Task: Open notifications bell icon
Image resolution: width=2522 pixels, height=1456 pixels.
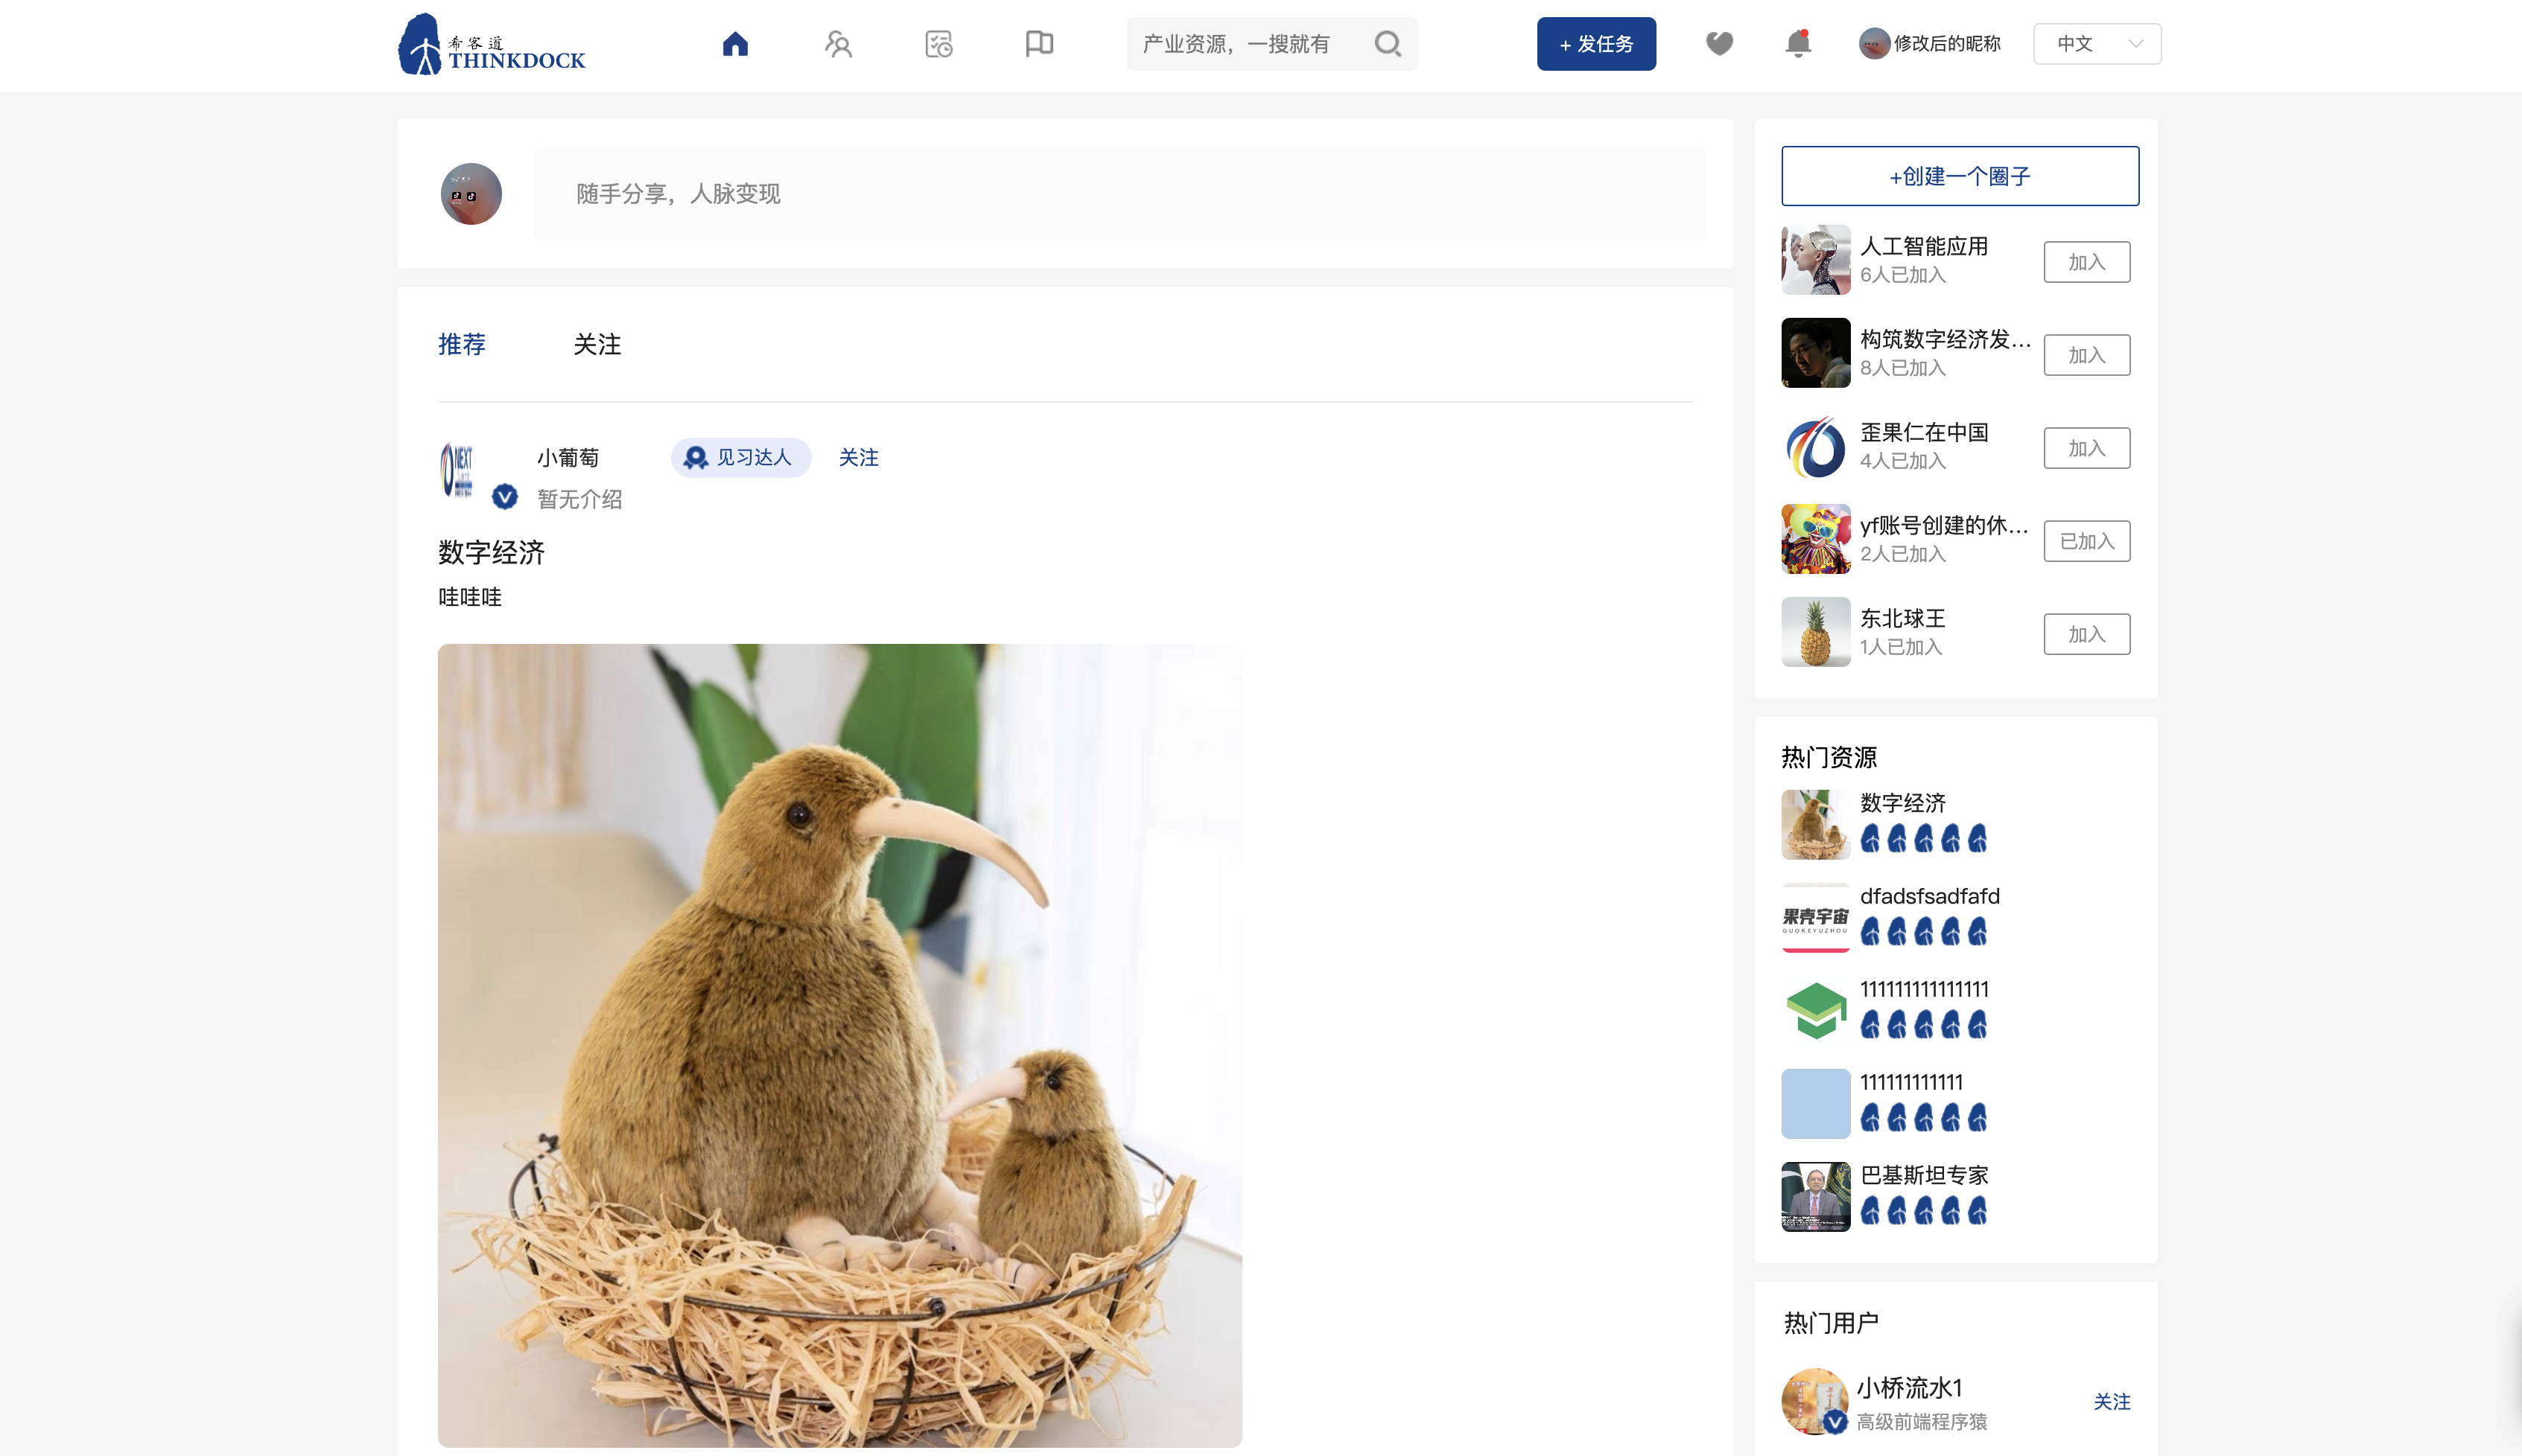Action: tap(1798, 44)
